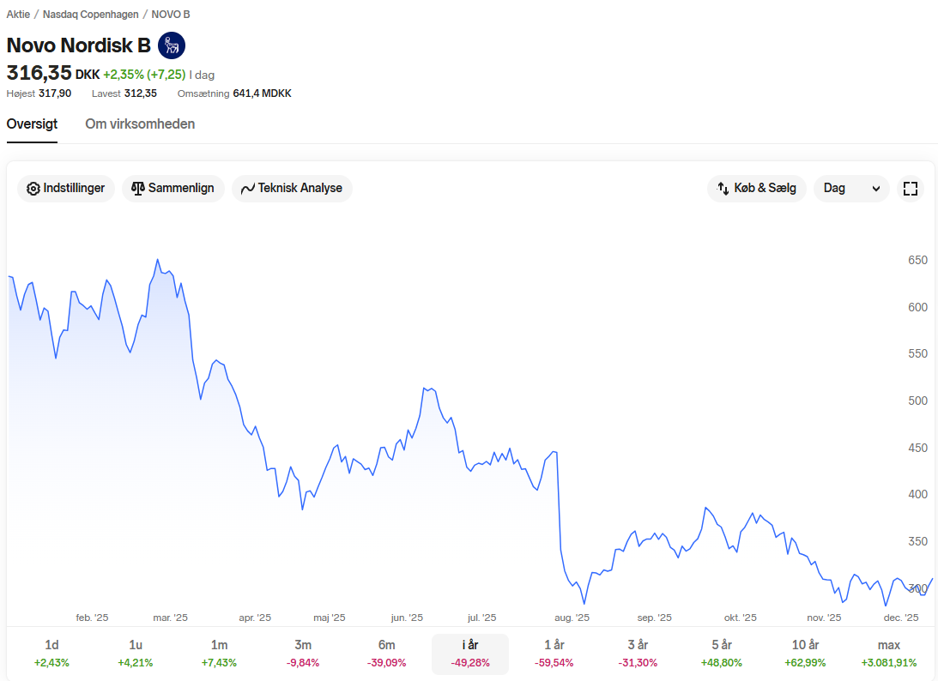Click the NOVO B breadcrumb
This screenshot has height=681, width=938.
click(171, 15)
